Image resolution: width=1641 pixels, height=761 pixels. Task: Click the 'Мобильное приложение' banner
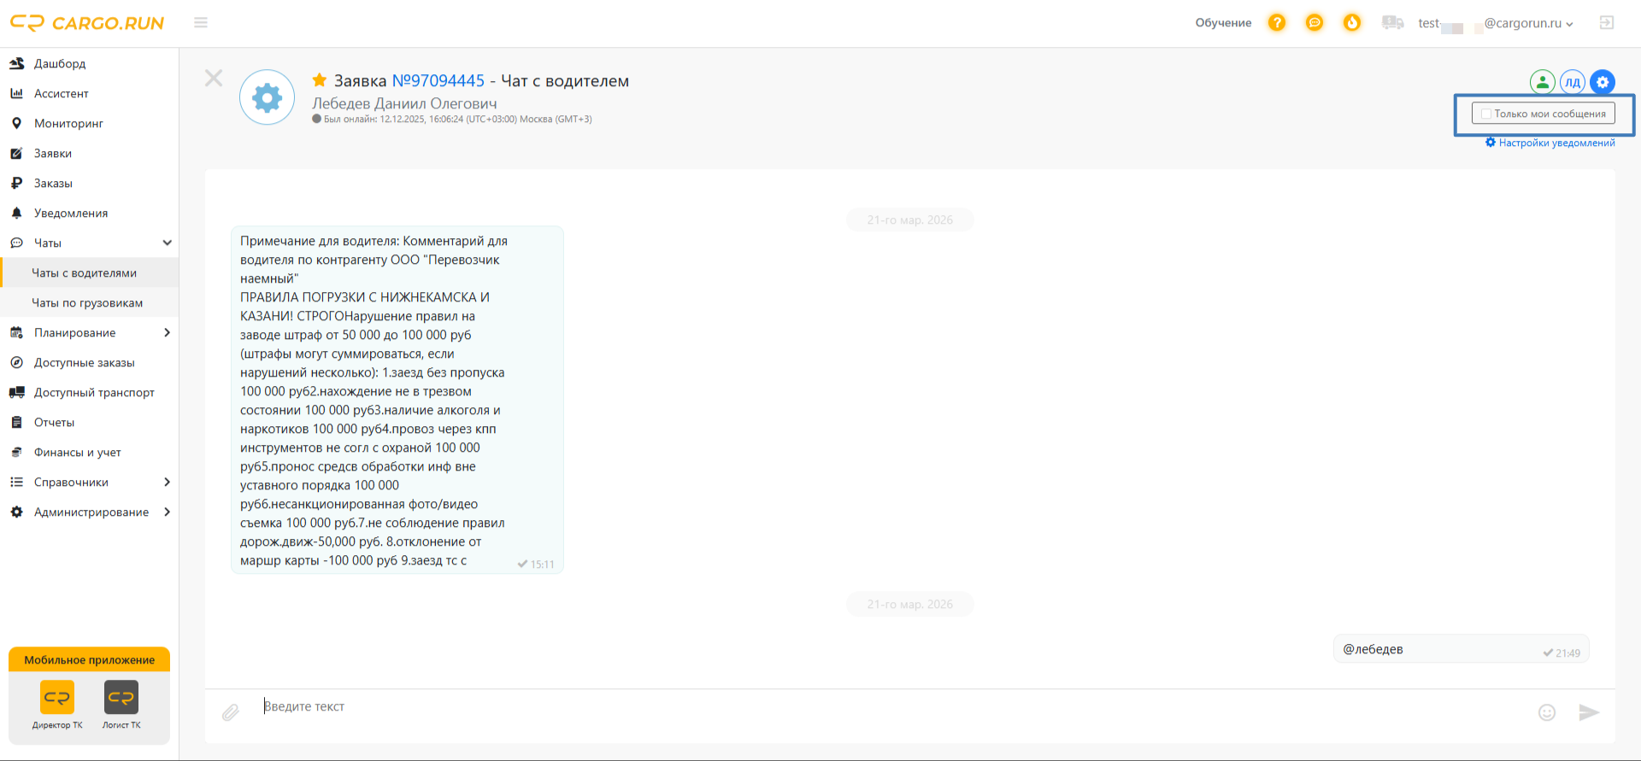89,659
